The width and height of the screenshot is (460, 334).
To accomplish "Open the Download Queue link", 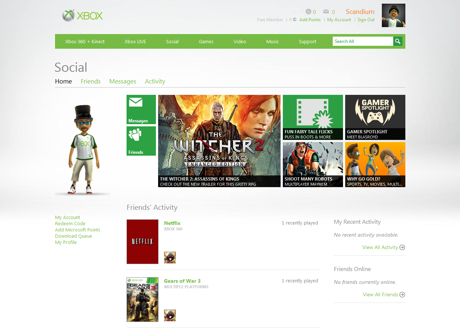I will click(x=73, y=236).
